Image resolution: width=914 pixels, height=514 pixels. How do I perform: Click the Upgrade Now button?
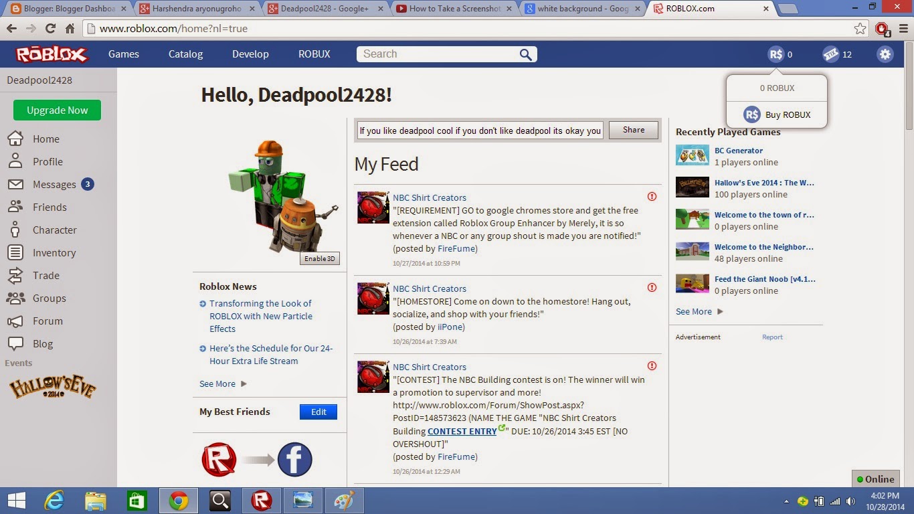pyautogui.click(x=57, y=110)
